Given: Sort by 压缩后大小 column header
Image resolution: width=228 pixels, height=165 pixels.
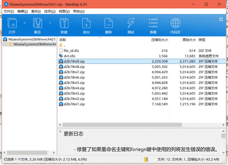Looking at the screenshot, I should [x=159, y=40].
